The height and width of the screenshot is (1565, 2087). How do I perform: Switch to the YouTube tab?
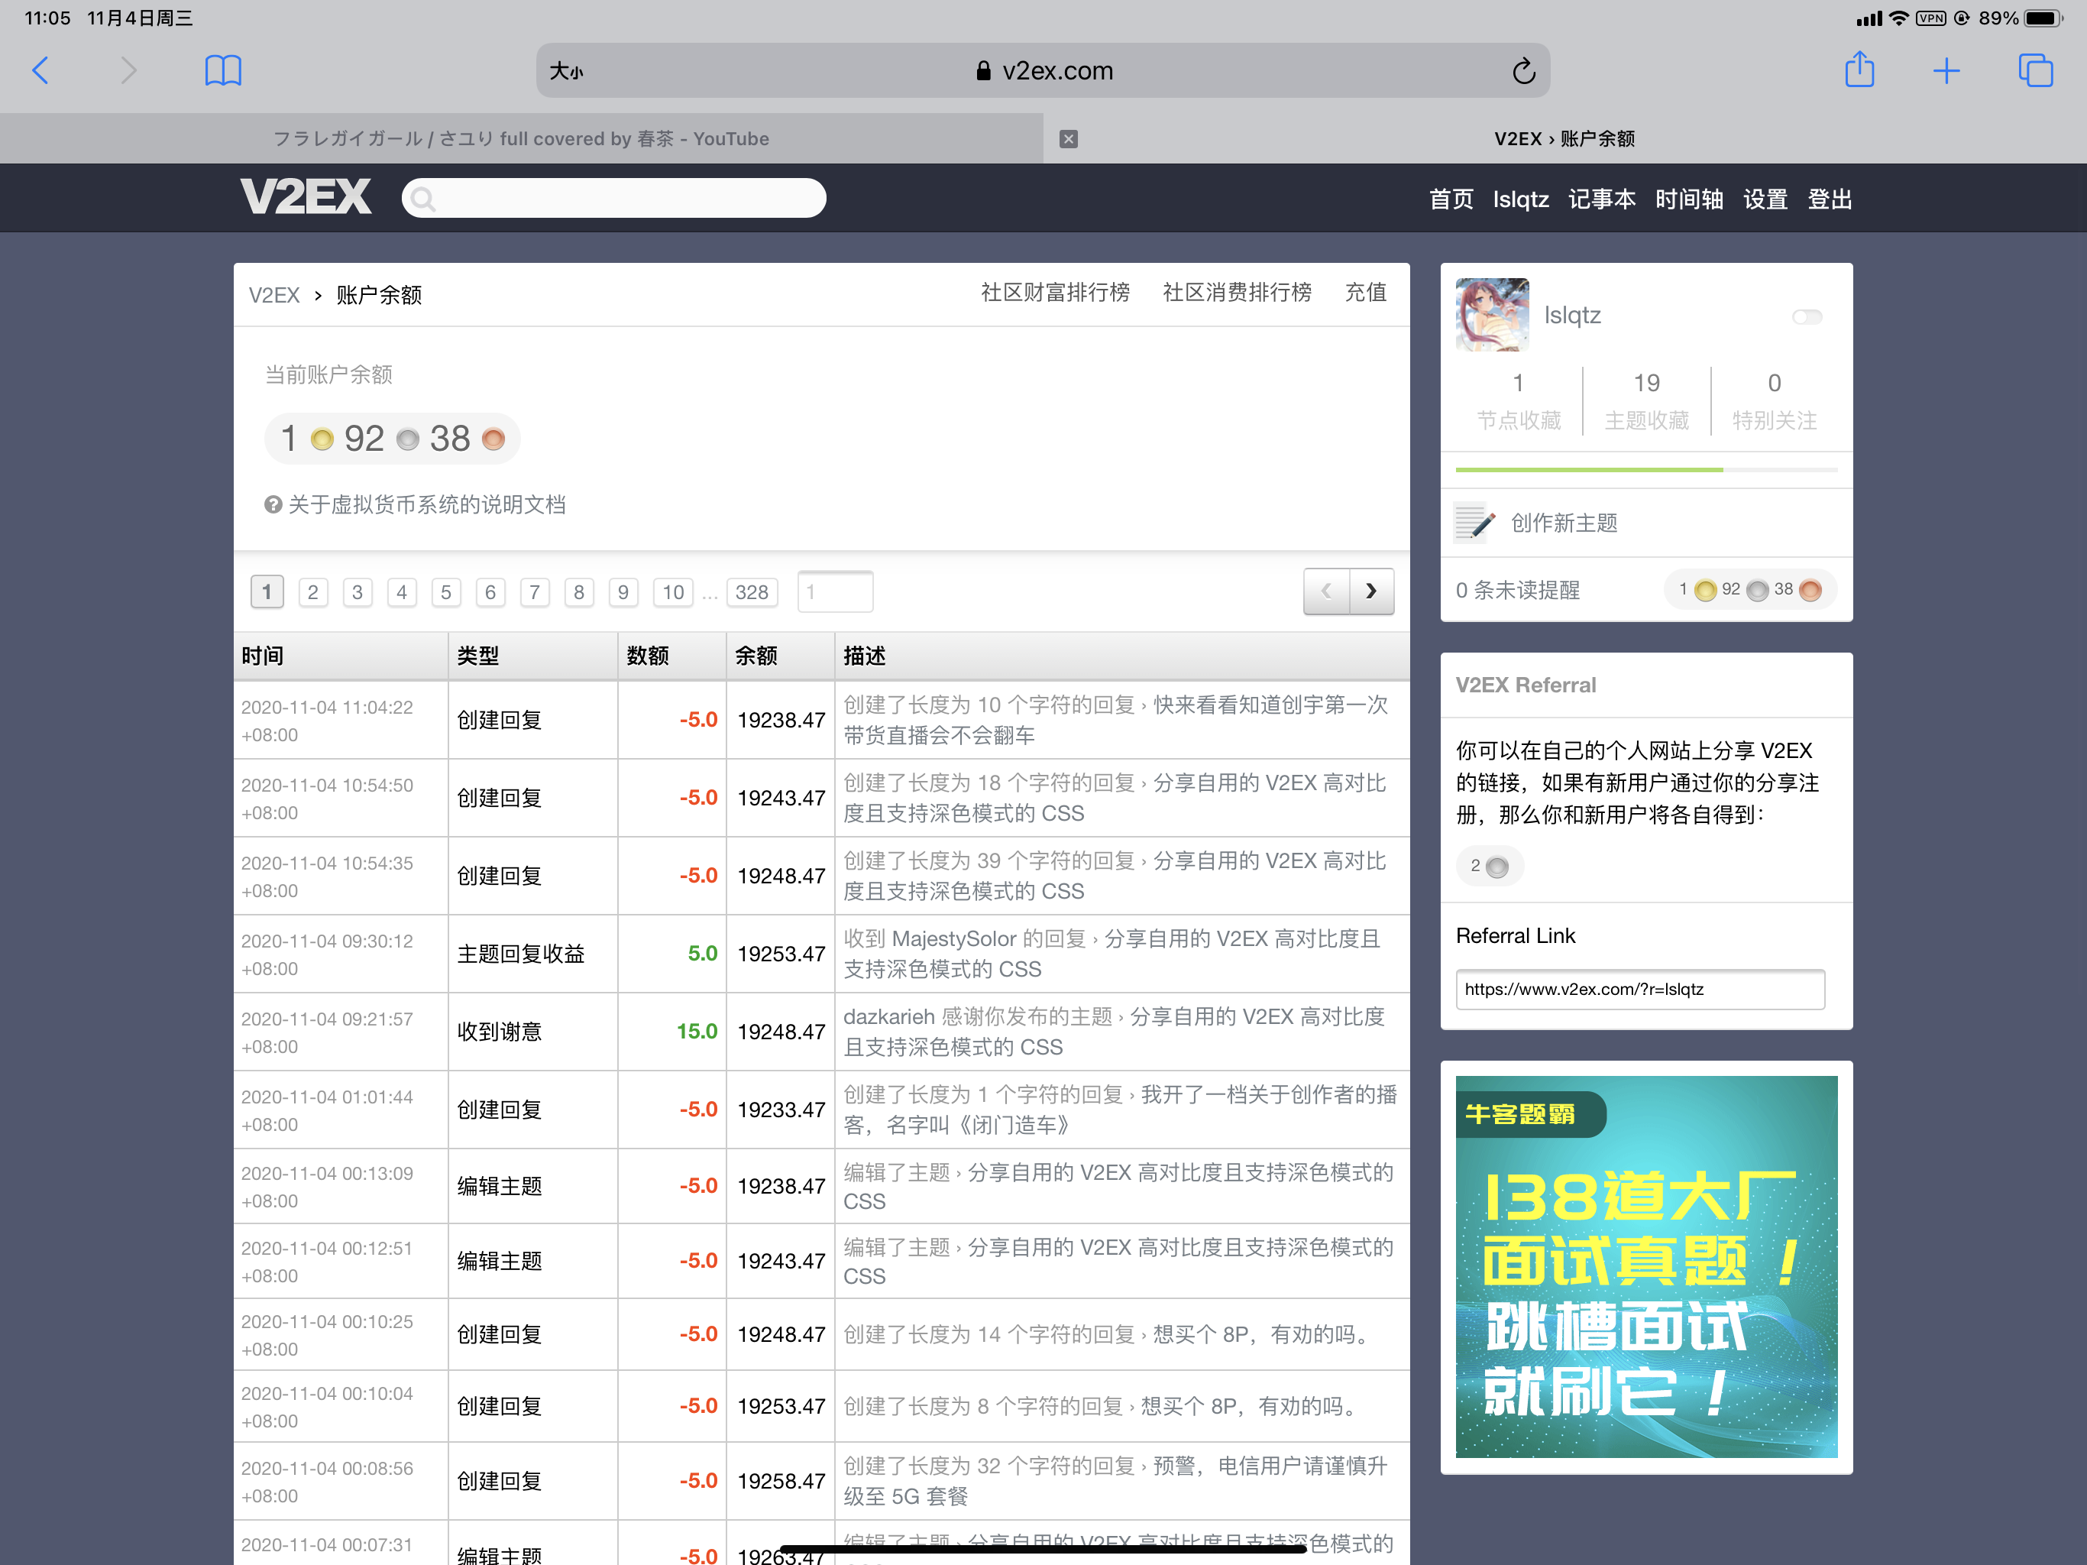coord(521,139)
